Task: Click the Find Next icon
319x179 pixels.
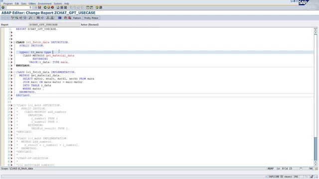Action: pos(65,7)
